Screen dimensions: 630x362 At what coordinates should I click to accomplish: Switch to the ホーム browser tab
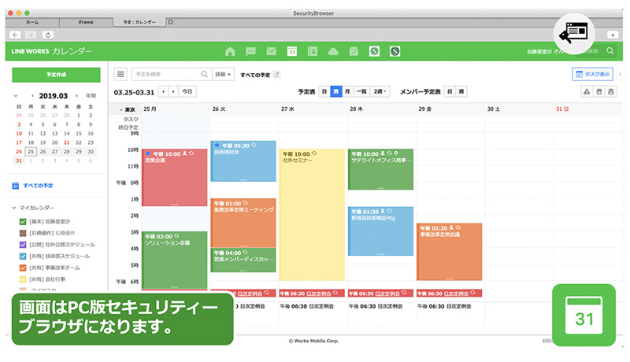click(32, 22)
